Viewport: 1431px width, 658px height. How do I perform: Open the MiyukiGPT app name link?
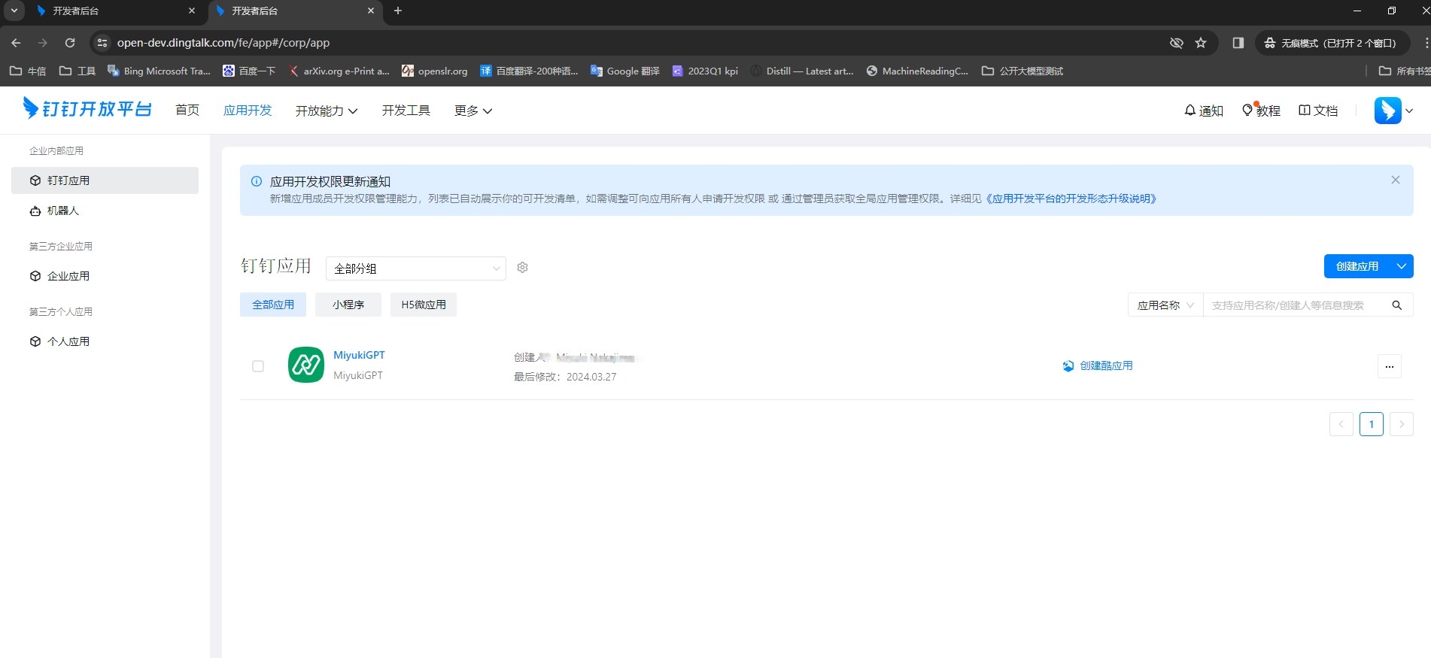(359, 355)
